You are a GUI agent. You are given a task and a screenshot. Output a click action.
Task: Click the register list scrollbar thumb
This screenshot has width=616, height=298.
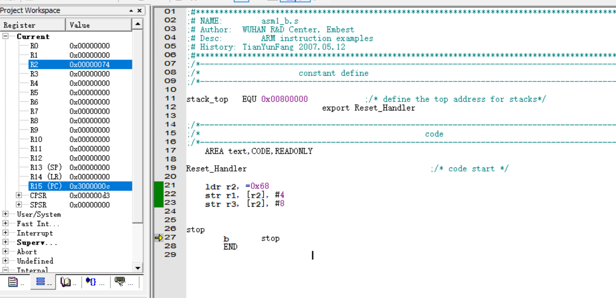[138, 126]
